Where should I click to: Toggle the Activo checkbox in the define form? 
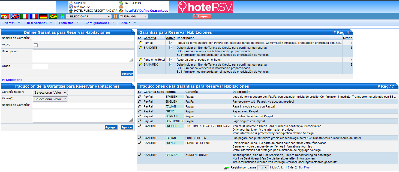coord(36,45)
